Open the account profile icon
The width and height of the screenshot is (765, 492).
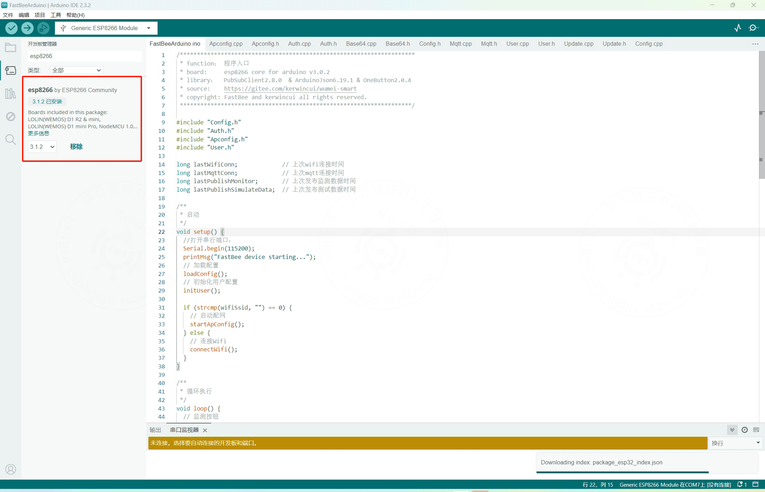pos(11,469)
